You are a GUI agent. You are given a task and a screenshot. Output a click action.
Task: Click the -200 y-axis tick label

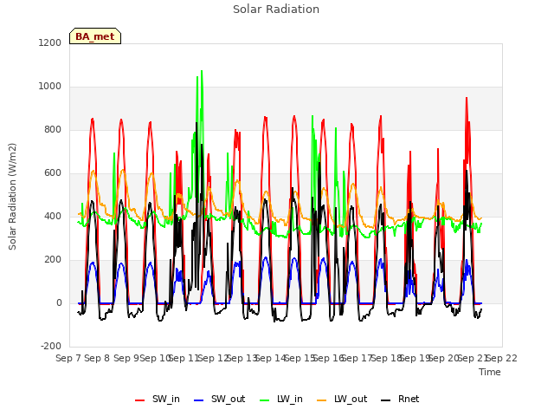51,347
